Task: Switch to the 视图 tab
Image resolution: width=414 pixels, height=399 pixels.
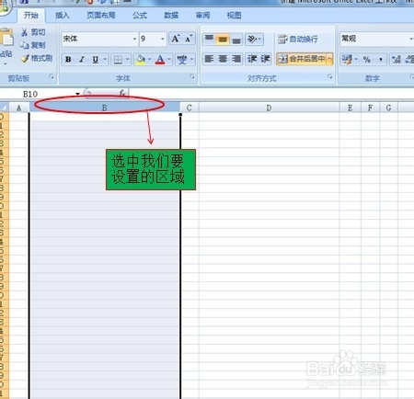Action: 234,16
